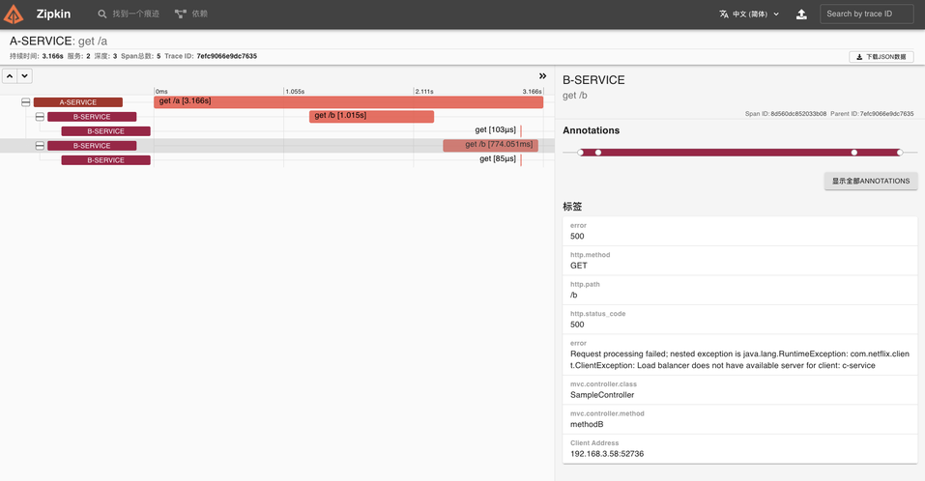Click the third annotation point on timeline

[854, 153]
